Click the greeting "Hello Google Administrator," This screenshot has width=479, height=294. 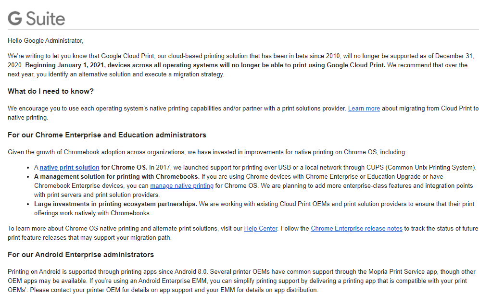pos(46,41)
